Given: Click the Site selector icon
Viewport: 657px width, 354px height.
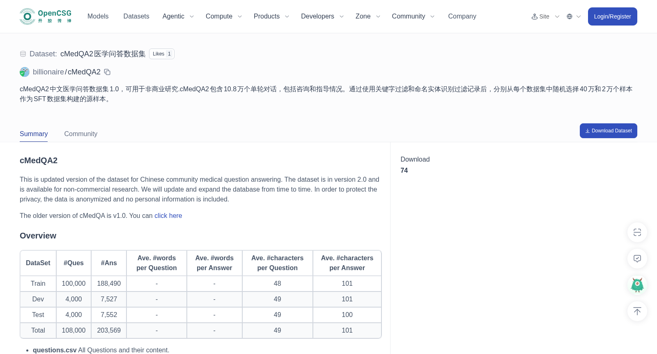Looking at the screenshot, I should [x=535, y=16].
